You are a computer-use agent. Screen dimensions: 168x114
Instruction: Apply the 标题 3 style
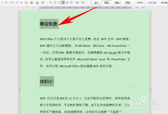[128, 3]
